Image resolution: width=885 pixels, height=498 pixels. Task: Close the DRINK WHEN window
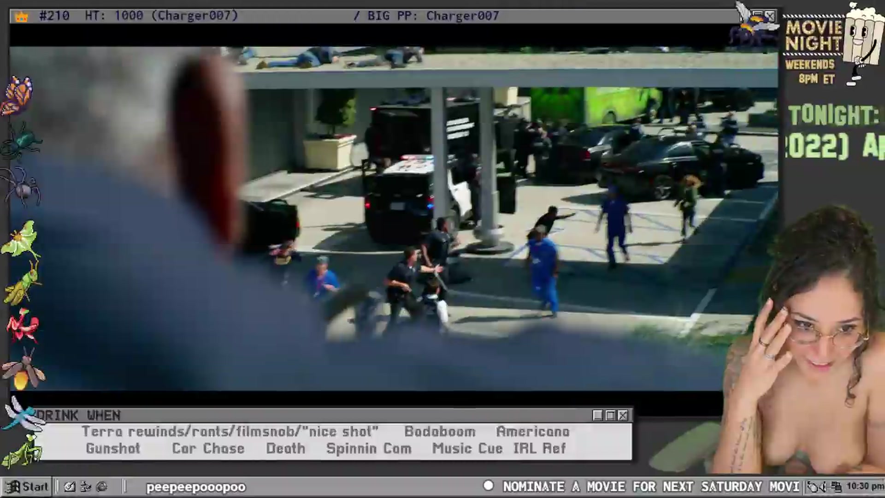[623, 415]
